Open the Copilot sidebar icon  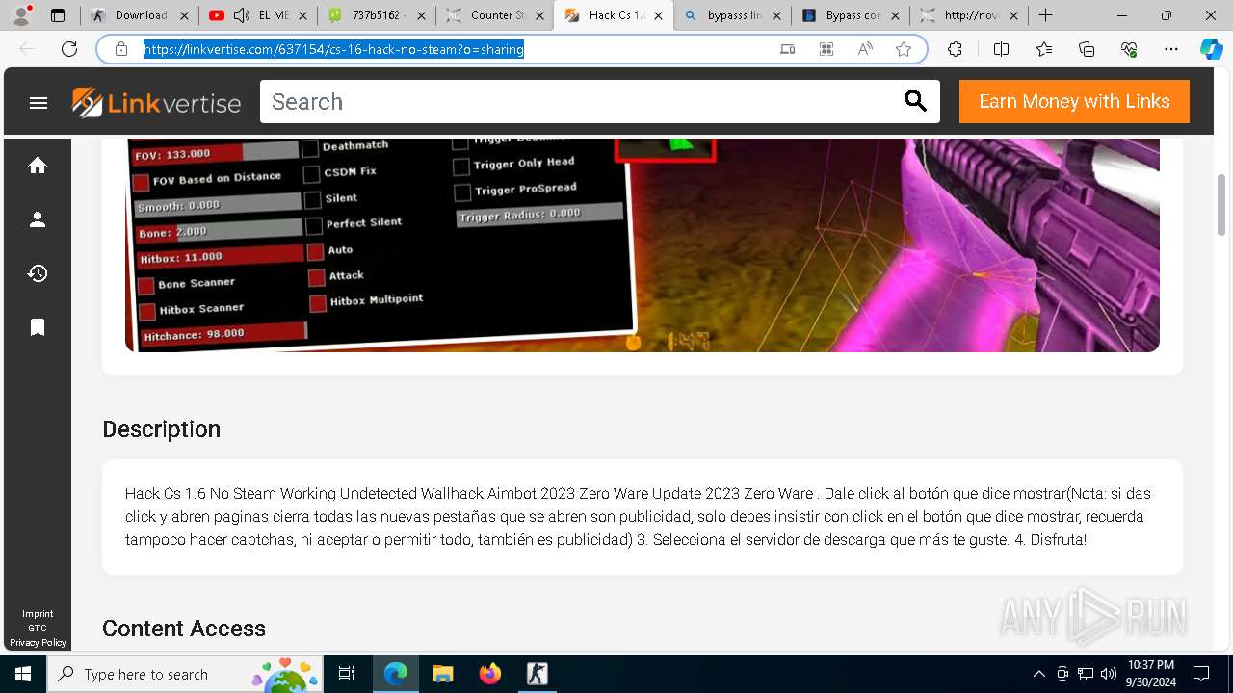point(1211,49)
